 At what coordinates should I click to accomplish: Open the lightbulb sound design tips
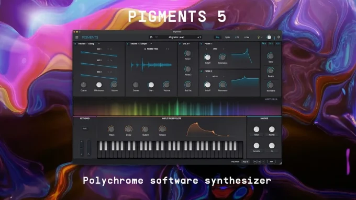tap(259, 37)
